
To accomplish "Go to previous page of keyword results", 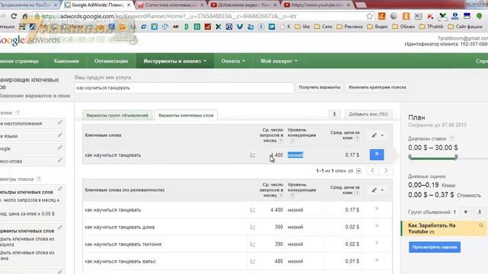I will click(x=373, y=170).
